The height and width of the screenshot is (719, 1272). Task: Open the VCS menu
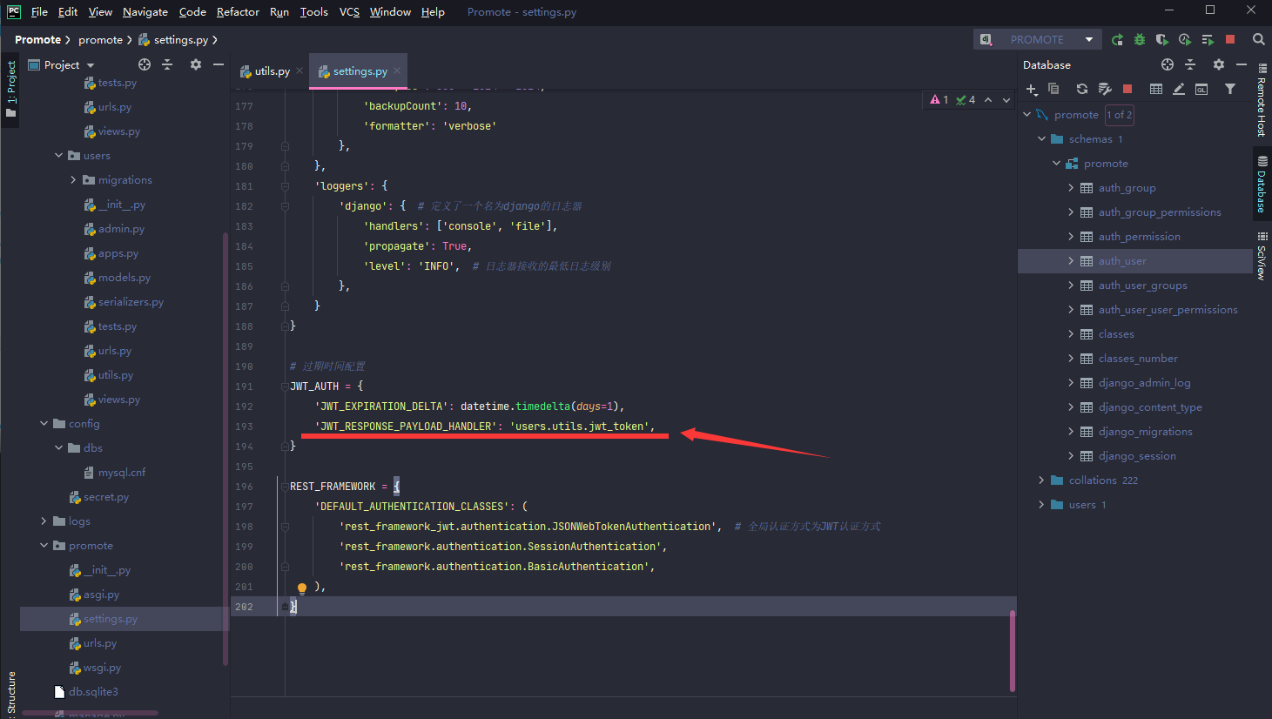click(349, 12)
